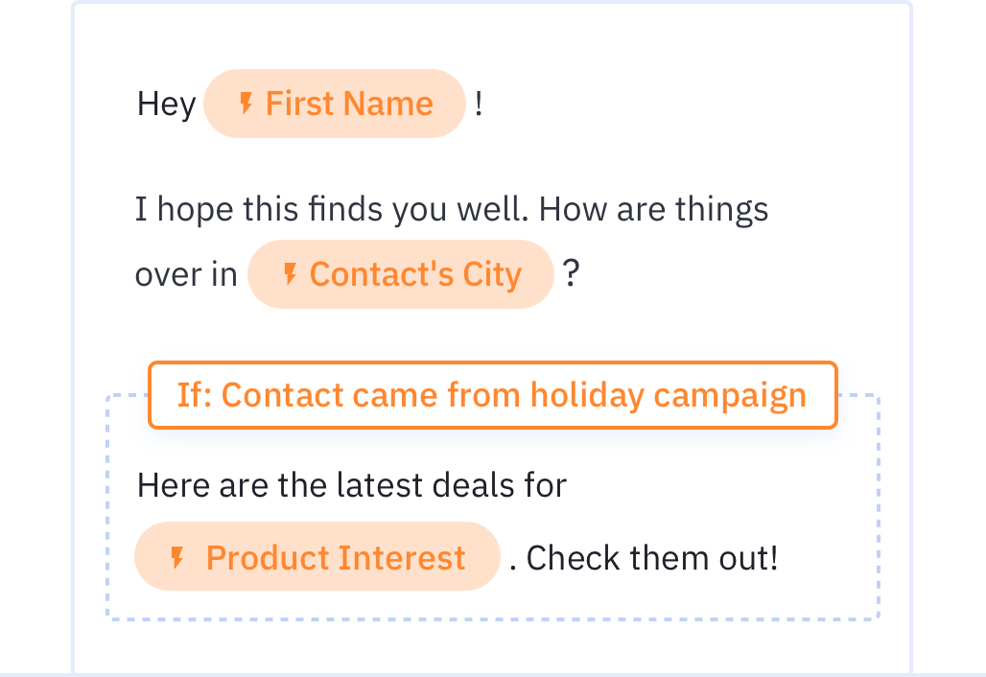Screen dimensions: 986x677
Task: Click the 'Check them out!' text
Action: 652,558
